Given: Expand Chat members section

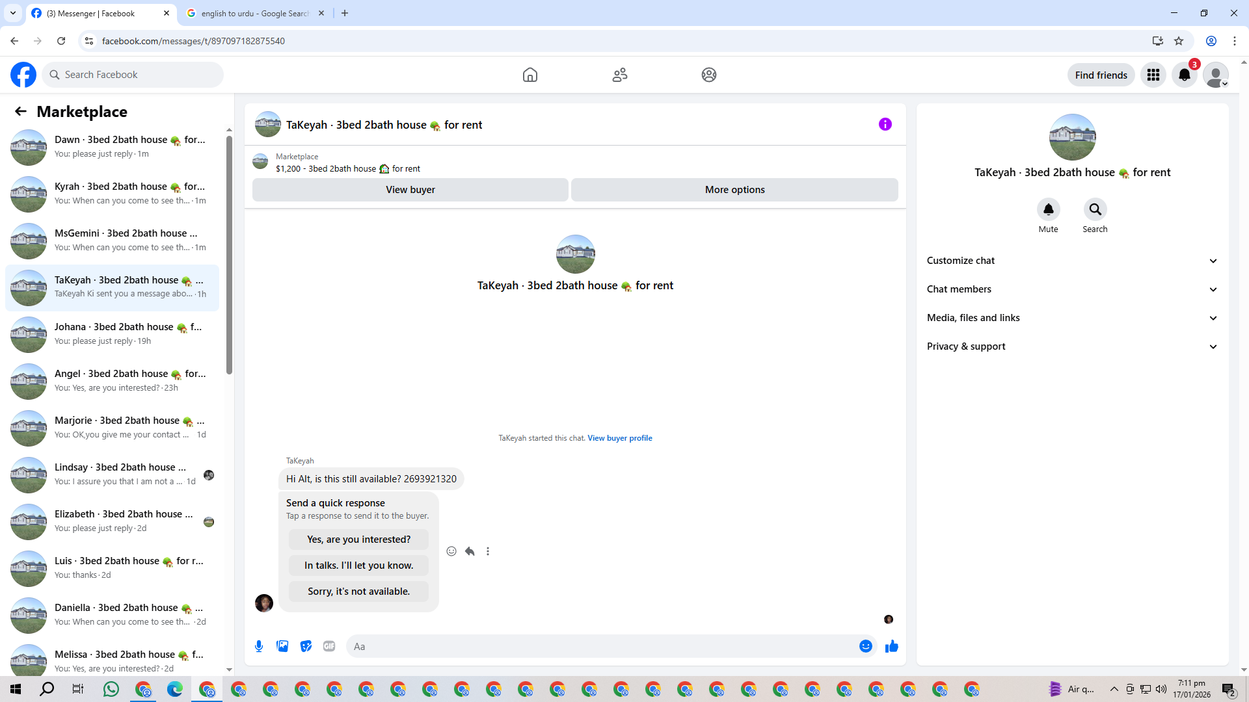Looking at the screenshot, I should pos(1072,289).
